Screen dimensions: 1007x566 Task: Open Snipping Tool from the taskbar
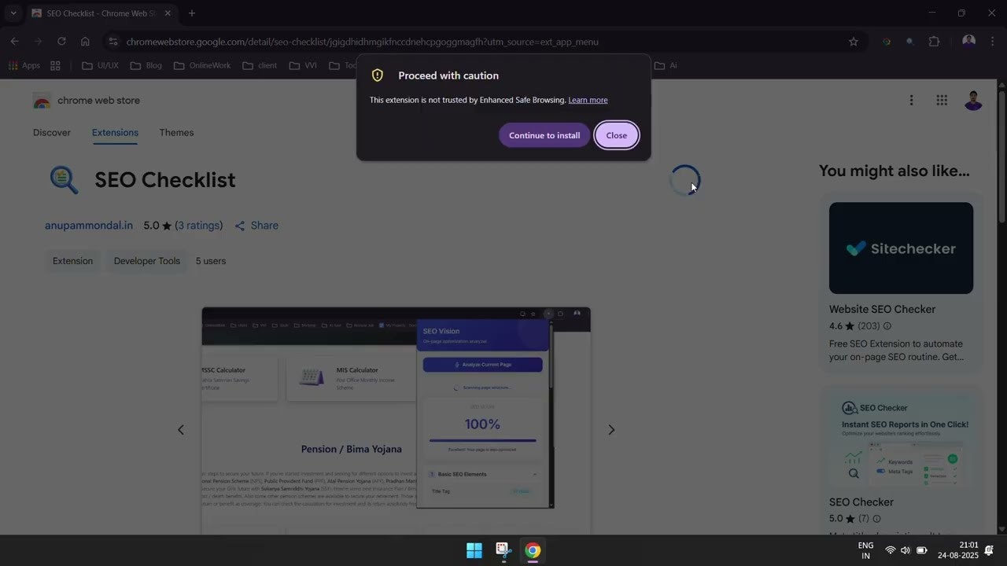click(503, 550)
